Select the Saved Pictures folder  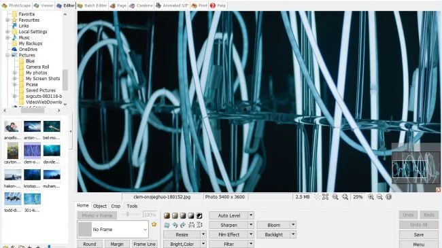(41, 90)
